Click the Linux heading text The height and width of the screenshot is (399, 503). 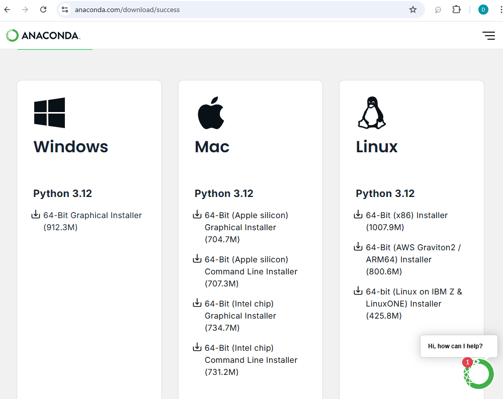pyautogui.click(x=377, y=147)
